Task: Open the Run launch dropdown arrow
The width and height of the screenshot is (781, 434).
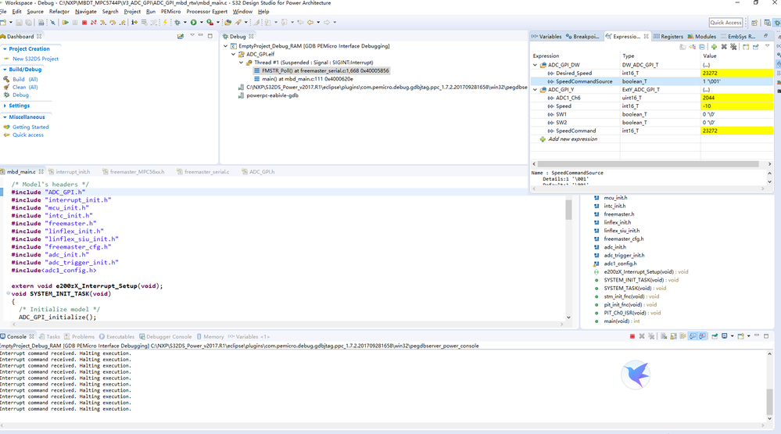Action: (201, 23)
